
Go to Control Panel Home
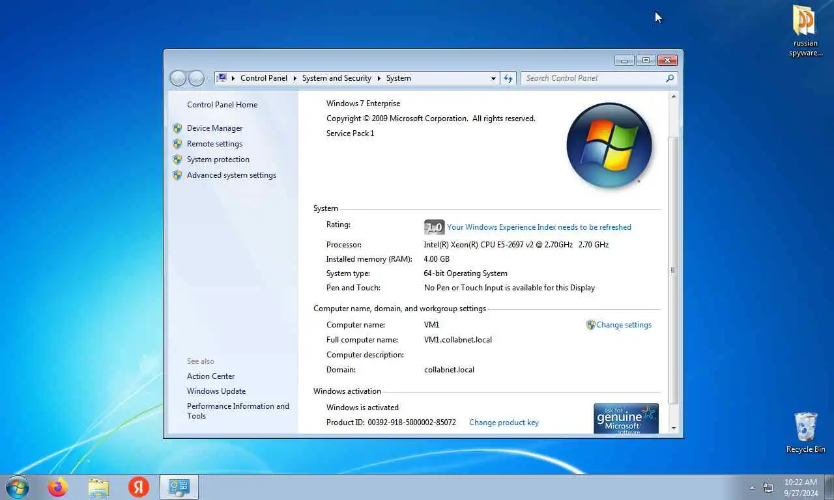point(222,105)
